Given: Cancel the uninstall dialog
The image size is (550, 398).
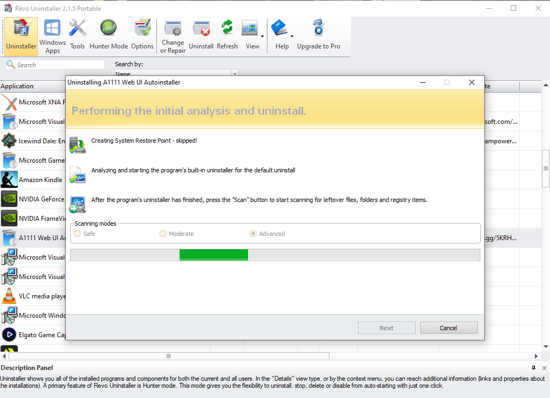Looking at the screenshot, I should (449, 328).
